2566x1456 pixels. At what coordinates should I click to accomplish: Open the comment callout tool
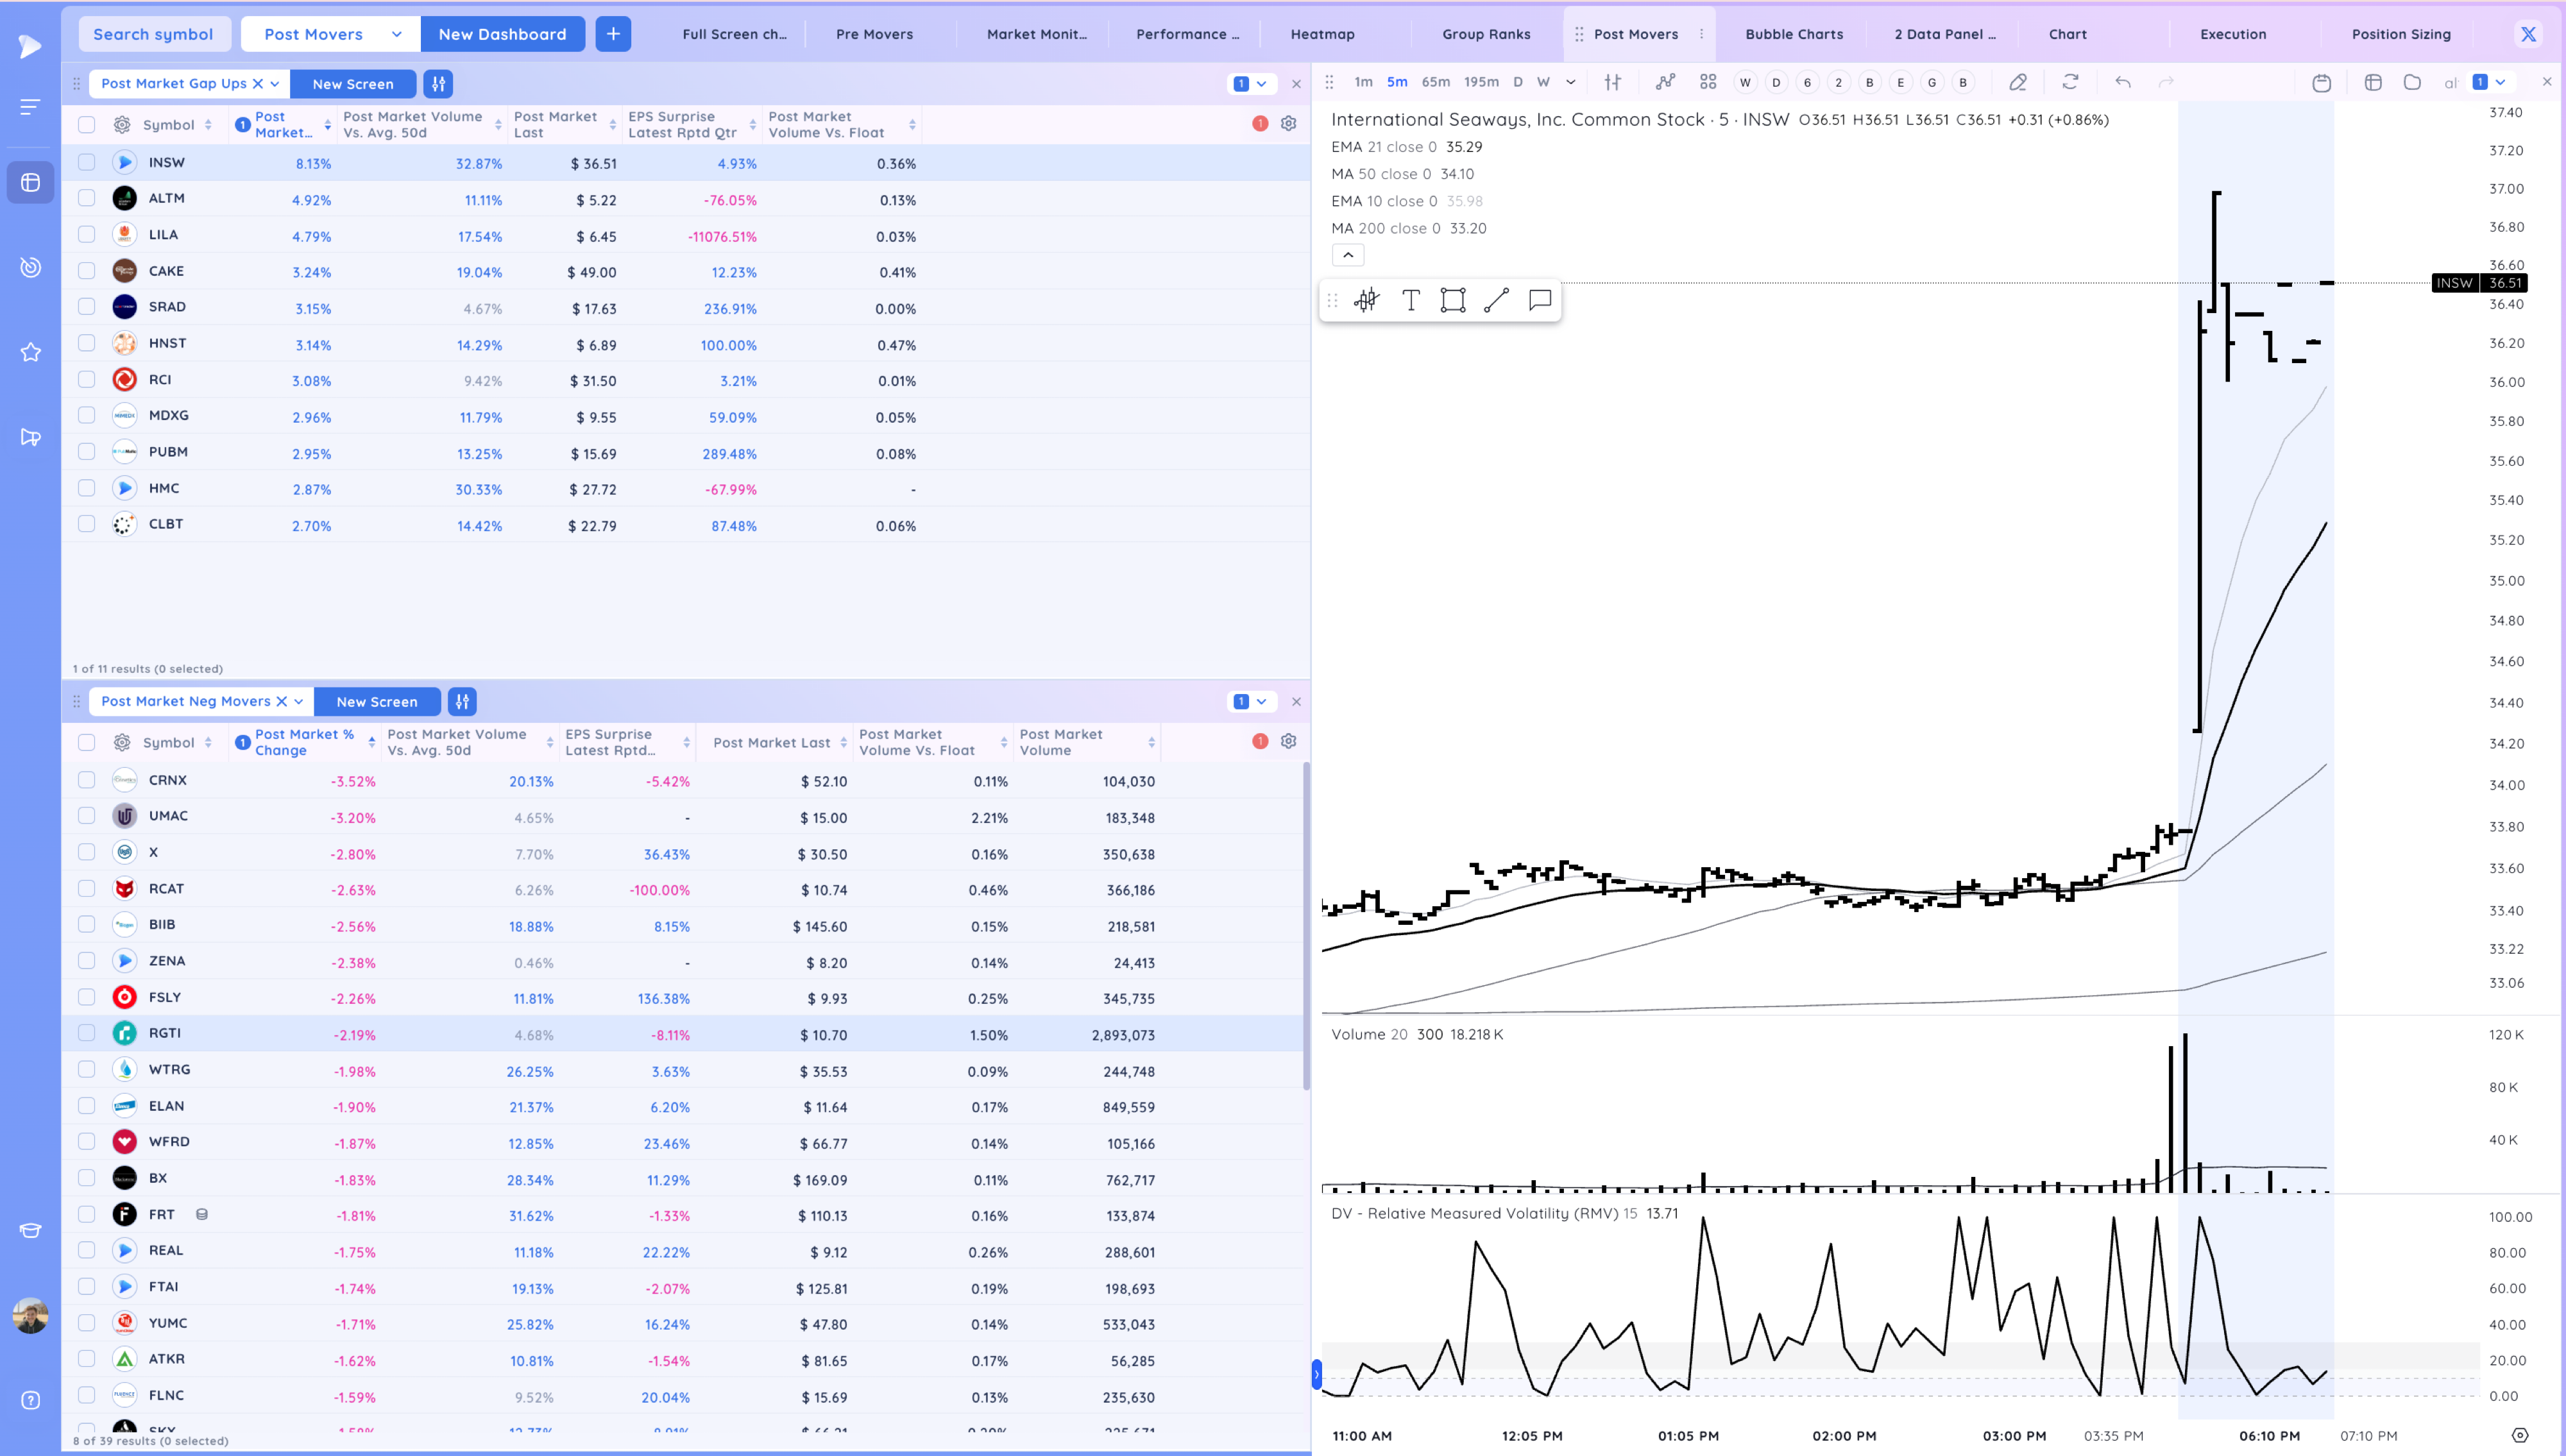1540,300
